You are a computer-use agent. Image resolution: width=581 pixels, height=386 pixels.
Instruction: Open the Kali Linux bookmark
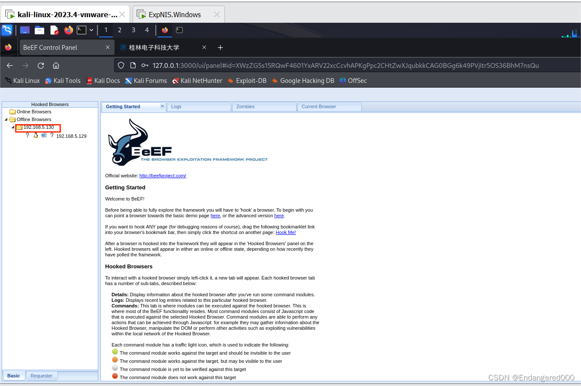pyautogui.click(x=22, y=80)
